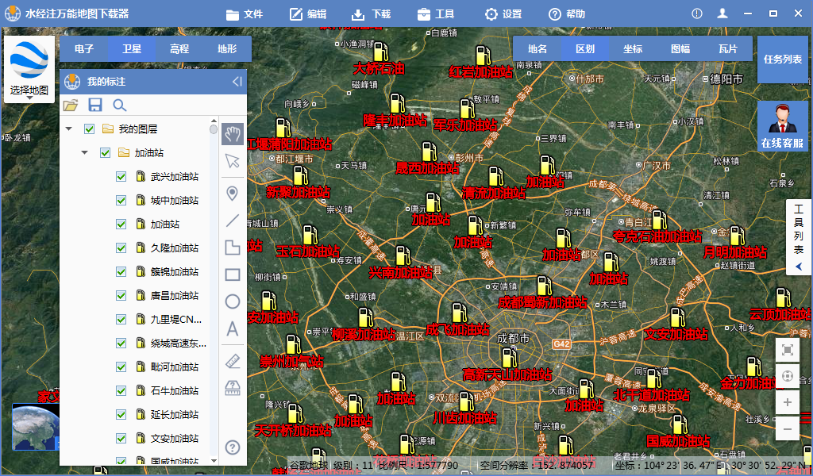Select 延长加油站 in layer list
The width and height of the screenshot is (813, 476).
pos(174,414)
